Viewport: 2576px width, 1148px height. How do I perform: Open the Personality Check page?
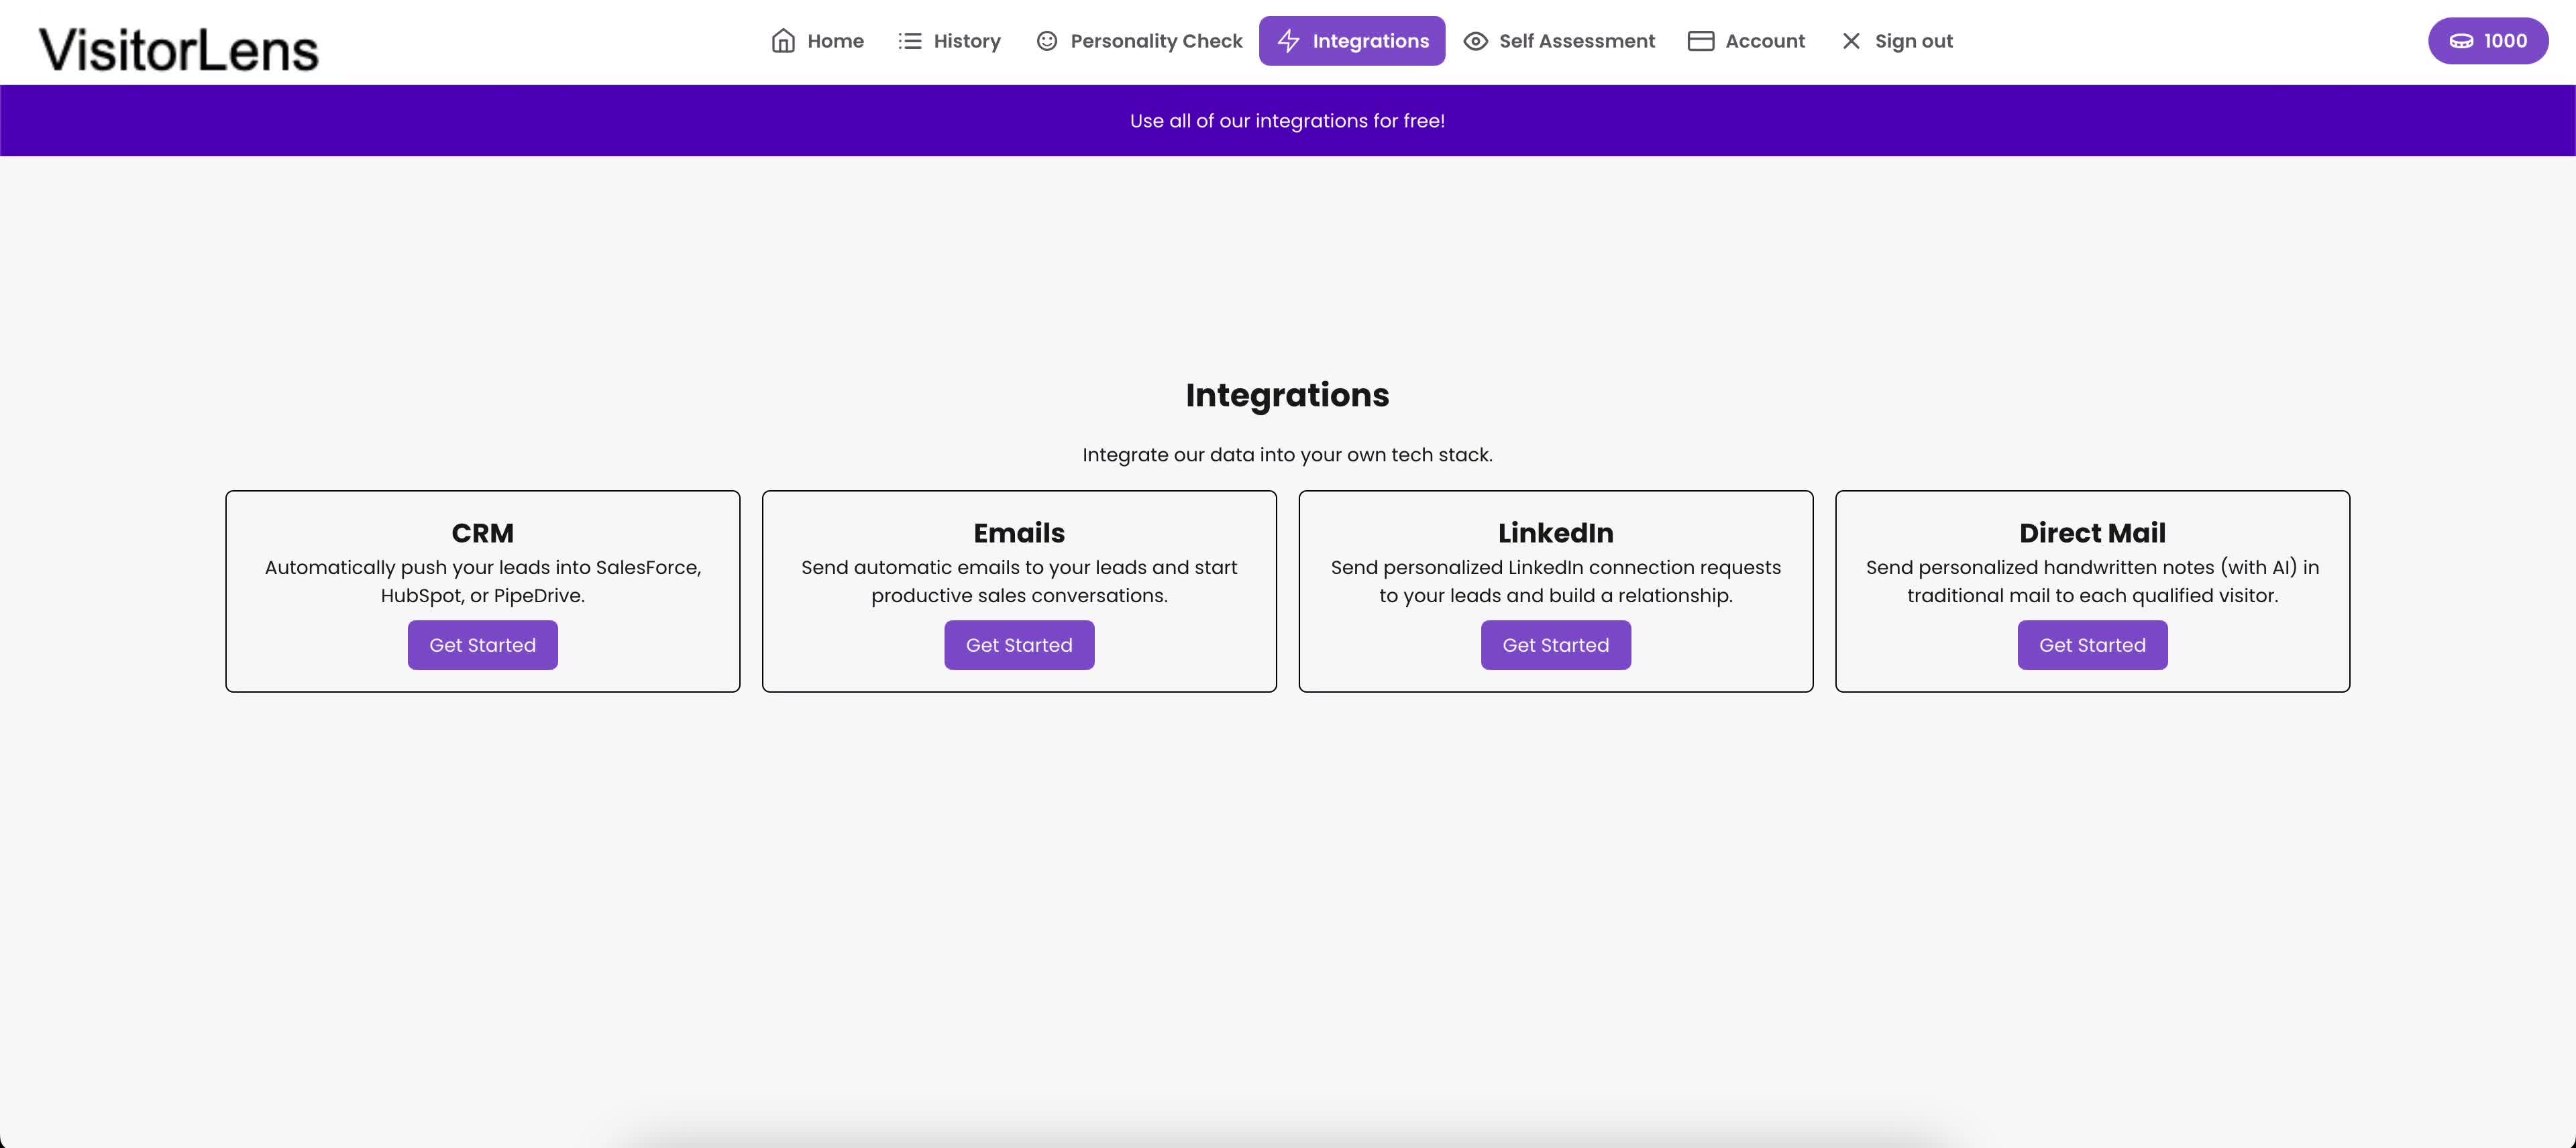point(1155,41)
